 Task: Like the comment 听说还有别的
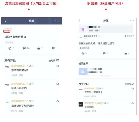pos(58,84)
